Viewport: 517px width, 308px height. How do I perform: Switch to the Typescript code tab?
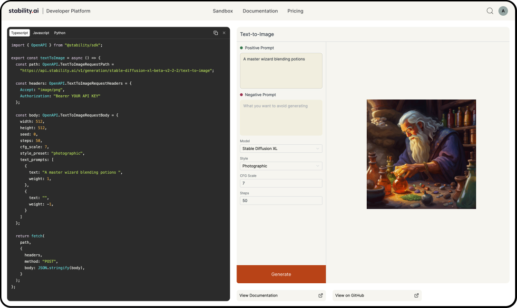[20, 33]
